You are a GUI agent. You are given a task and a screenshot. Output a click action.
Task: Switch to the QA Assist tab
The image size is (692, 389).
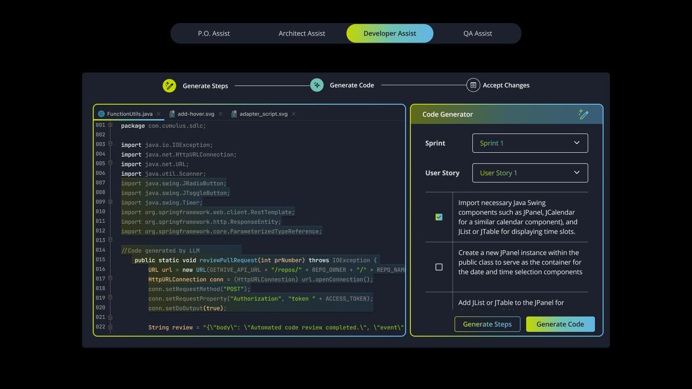[478, 34]
